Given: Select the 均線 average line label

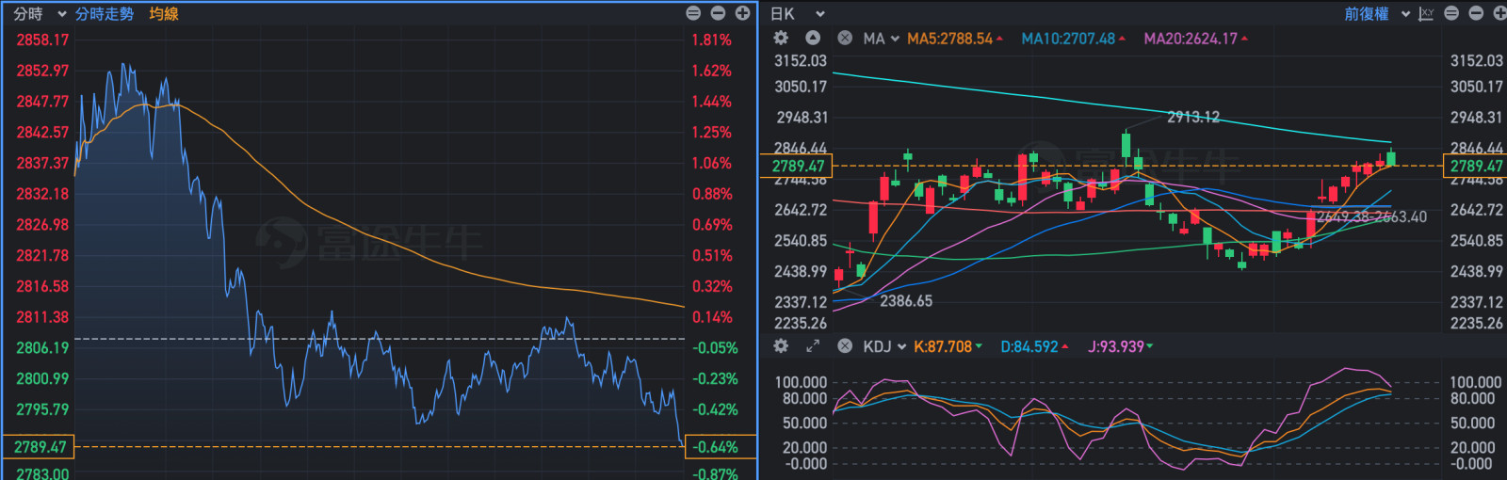Looking at the screenshot, I should tap(164, 14).
